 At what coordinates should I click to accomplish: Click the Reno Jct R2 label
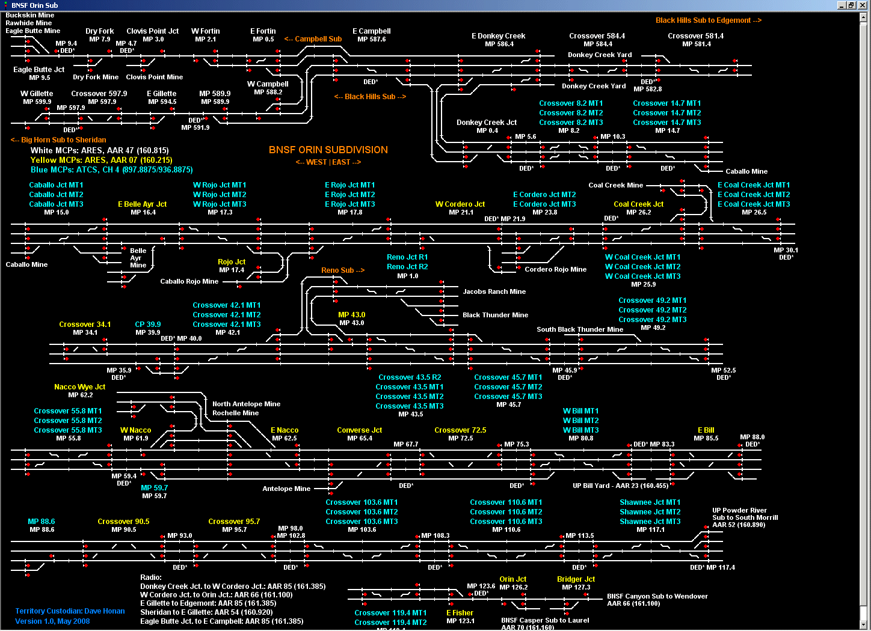(x=407, y=267)
